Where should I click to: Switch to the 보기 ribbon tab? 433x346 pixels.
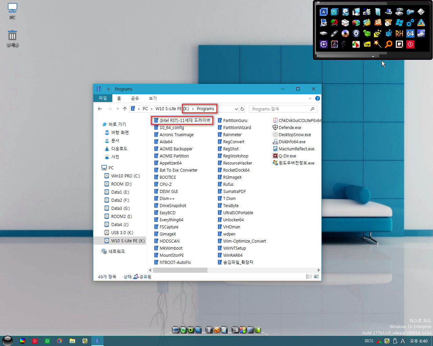pos(153,98)
